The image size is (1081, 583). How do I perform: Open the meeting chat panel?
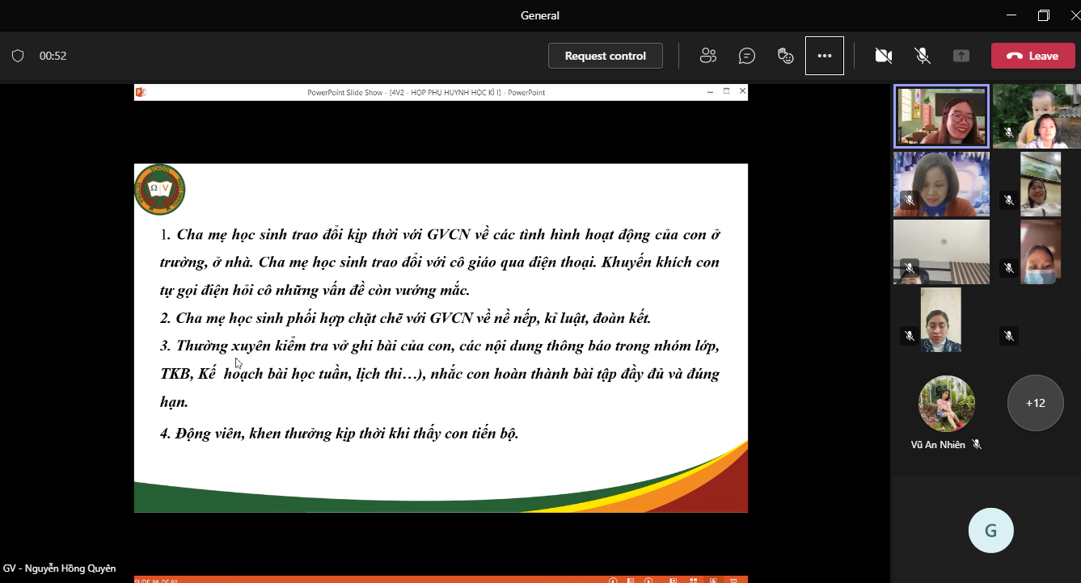[747, 56]
